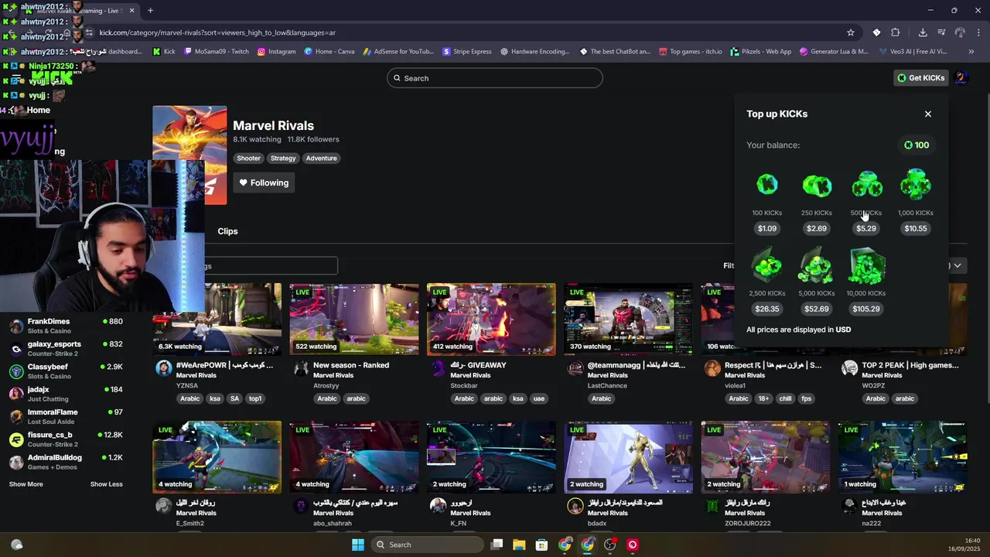The width and height of the screenshot is (990, 557).
Task: Open the Atrostyy channel avatar
Action: [301, 368]
